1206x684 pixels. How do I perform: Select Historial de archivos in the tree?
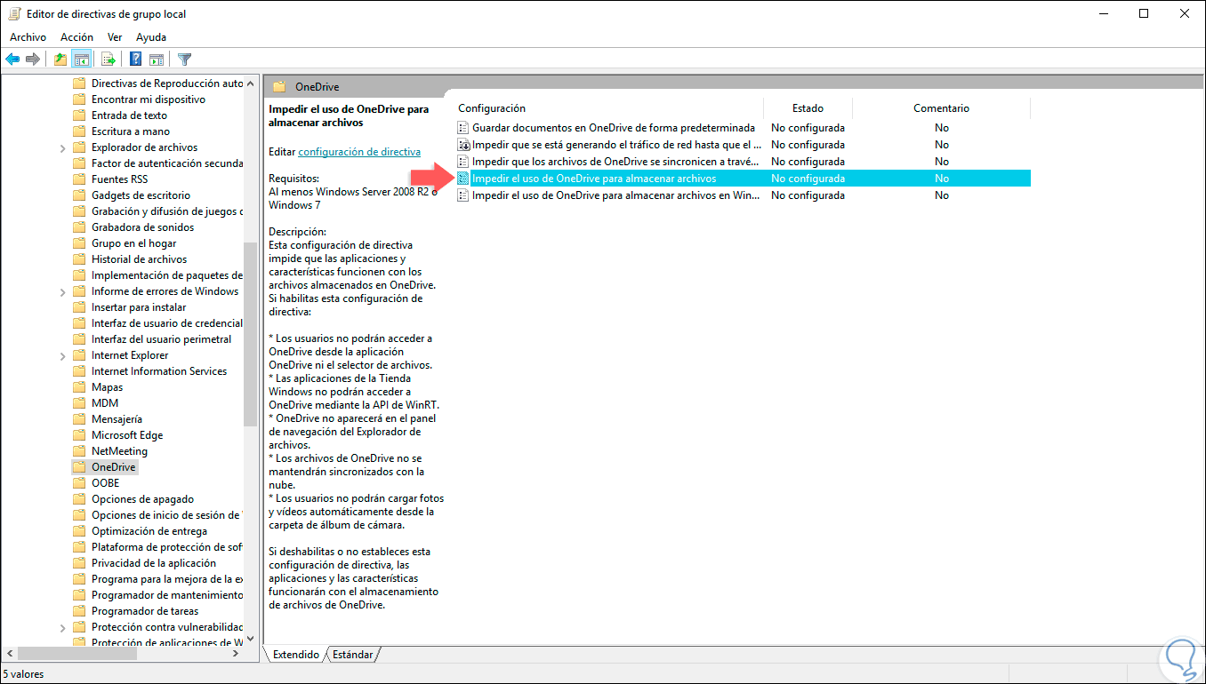click(x=139, y=259)
